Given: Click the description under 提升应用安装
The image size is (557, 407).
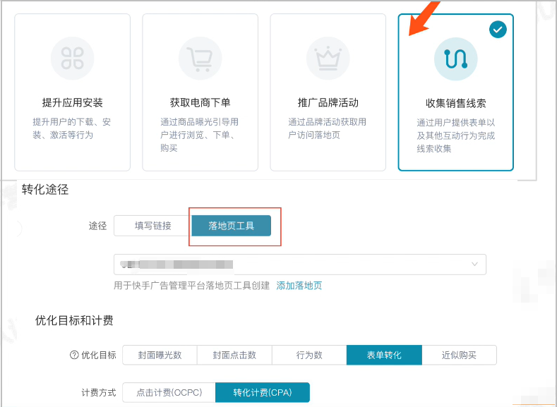Looking at the screenshot, I should (x=72, y=128).
